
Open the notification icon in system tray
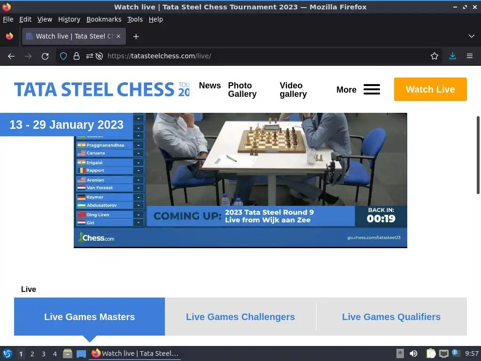pos(455,353)
